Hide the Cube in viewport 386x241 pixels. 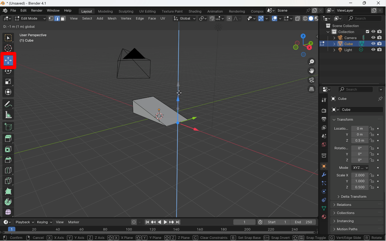pos(373,43)
